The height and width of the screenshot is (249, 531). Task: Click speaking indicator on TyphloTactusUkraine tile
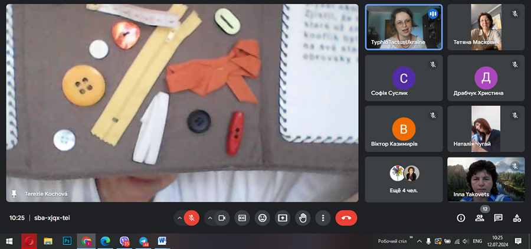(x=433, y=14)
